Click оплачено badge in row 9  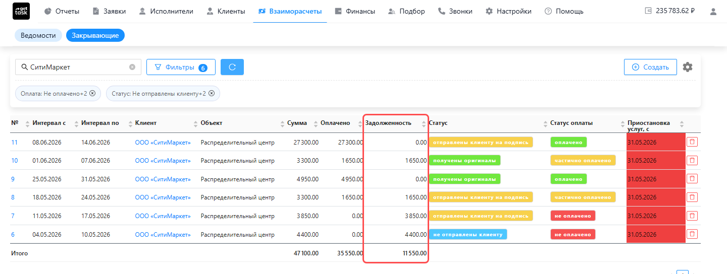point(568,179)
